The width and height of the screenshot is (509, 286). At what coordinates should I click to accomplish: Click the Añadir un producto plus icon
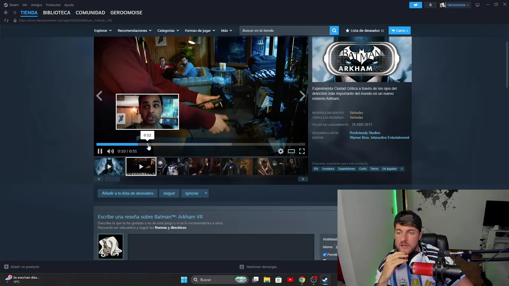6,267
